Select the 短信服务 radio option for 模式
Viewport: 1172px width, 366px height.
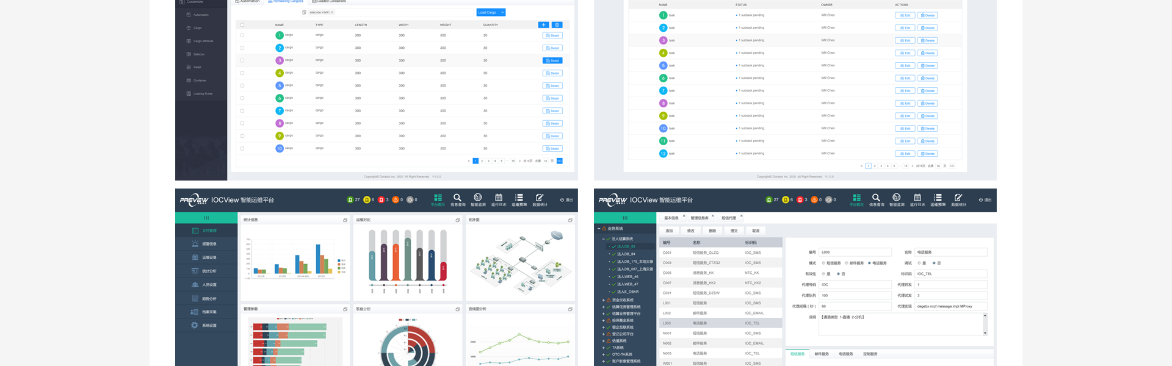pos(823,263)
